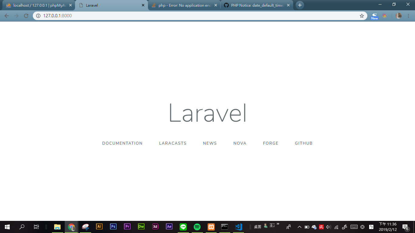Open the command prompt taskbar icon
This screenshot has width=415, height=233.
click(225, 227)
